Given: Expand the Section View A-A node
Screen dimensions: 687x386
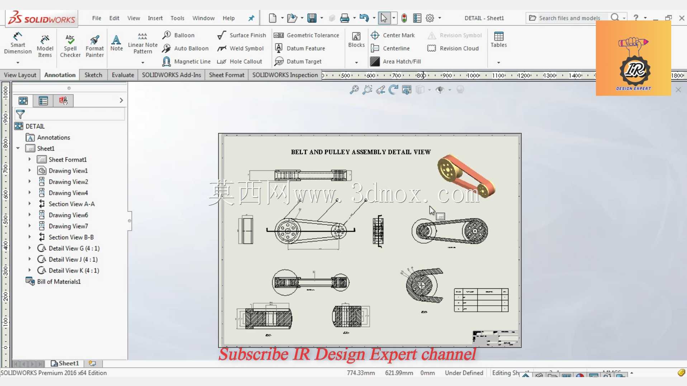Looking at the screenshot, I should (x=30, y=203).
